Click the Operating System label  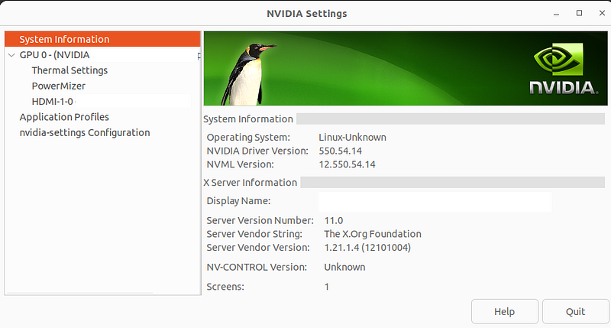pos(248,138)
